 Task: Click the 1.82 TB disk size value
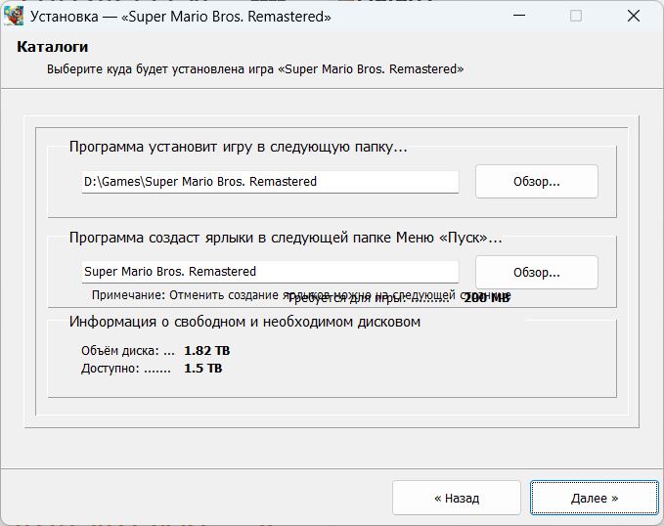(x=206, y=350)
